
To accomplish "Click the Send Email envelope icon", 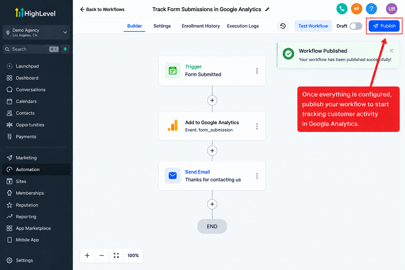I will tap(173, 175).
